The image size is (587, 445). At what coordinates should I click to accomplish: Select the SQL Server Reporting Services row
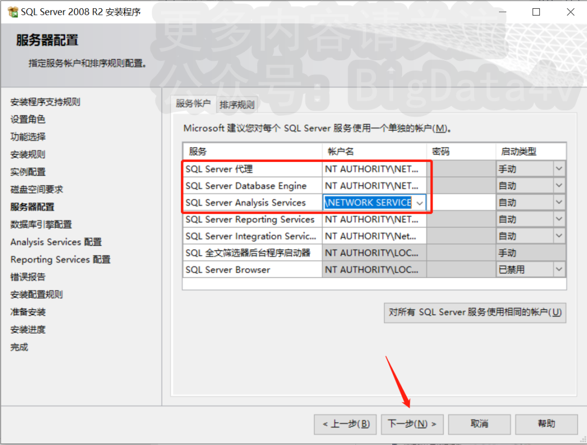point(252,220)
